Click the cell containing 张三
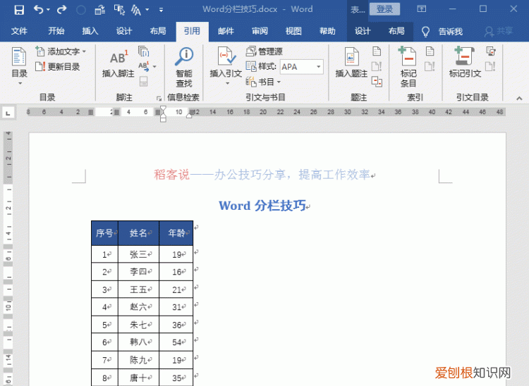This screenshot has height=386, width=529. point(139,254)
